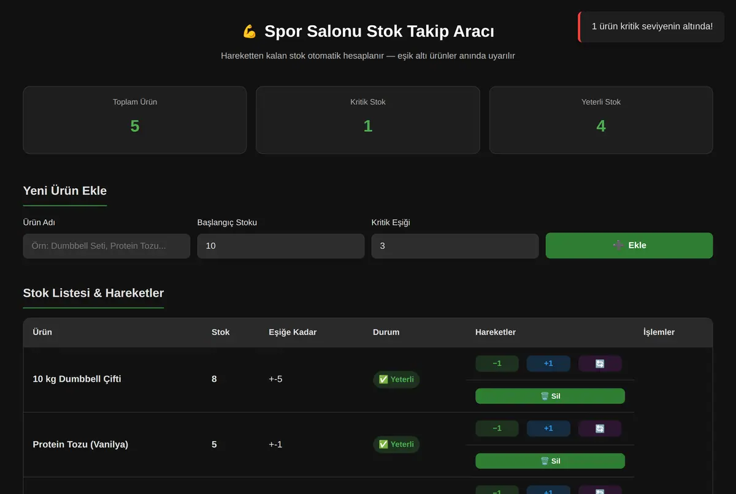
Task: Delete 10 kg Dumbbell Çifti with Sil
Action: pyautogui.click(x=550, y=396)
